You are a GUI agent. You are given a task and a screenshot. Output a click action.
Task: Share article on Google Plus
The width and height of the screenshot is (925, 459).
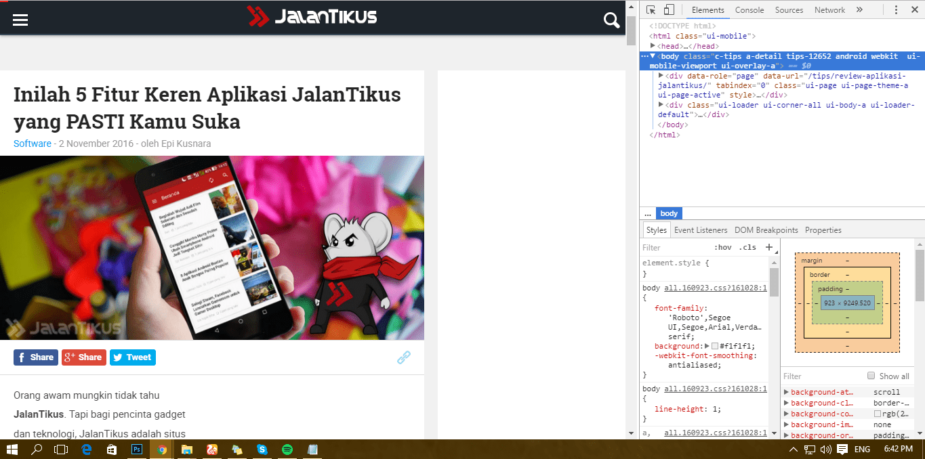pos(84,357)
